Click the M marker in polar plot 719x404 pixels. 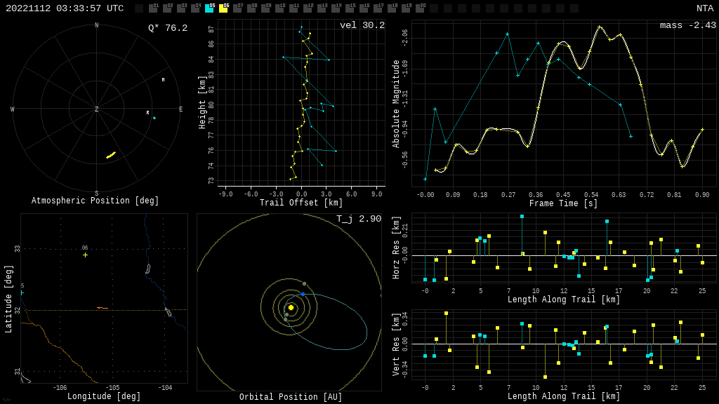[x=163, y=80]
